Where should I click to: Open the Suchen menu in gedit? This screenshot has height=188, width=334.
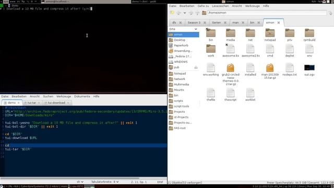[x=48, y=96]
